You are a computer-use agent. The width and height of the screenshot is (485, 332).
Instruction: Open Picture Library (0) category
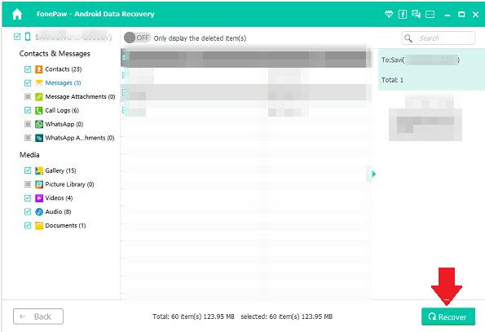[69, 184]
